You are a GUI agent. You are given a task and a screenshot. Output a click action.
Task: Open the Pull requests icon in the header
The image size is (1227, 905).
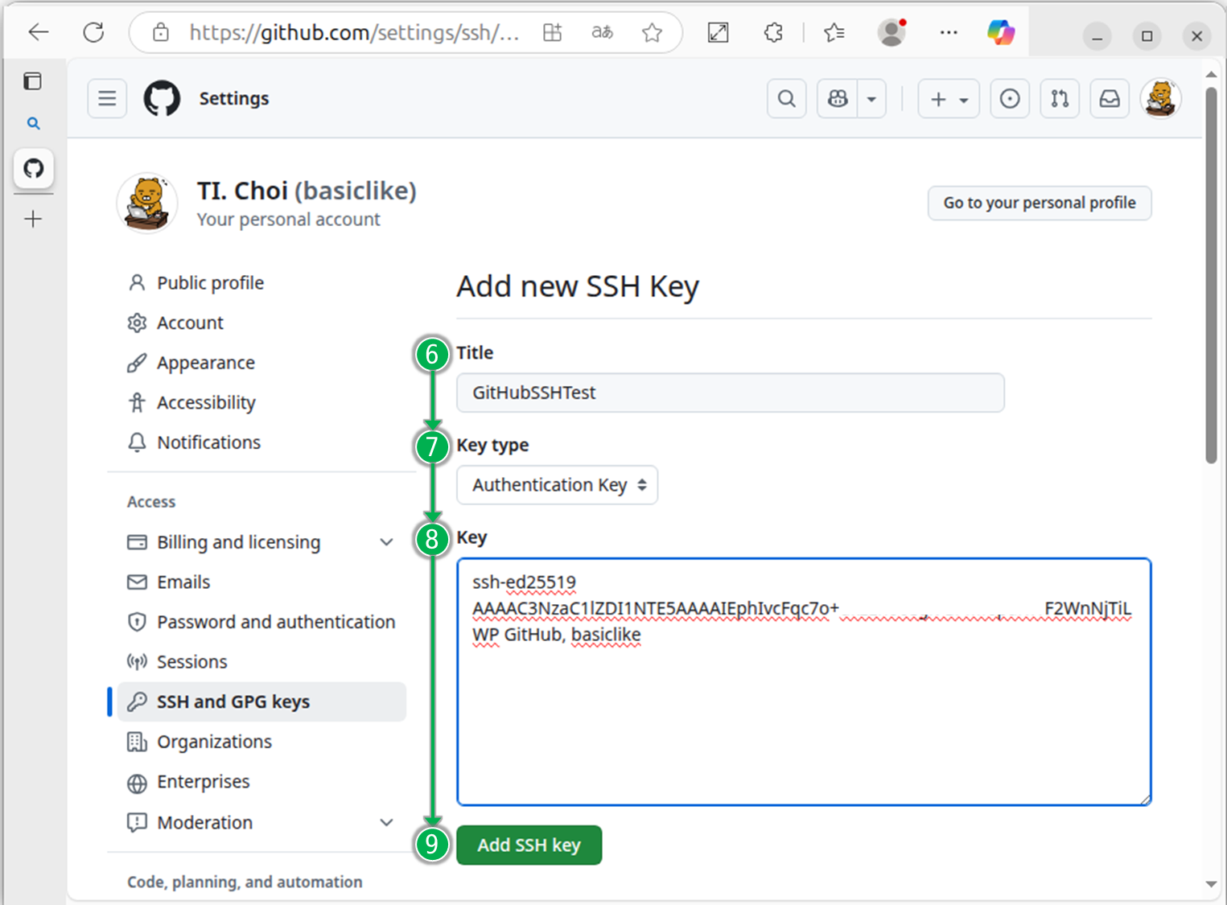pos(1060,98)
